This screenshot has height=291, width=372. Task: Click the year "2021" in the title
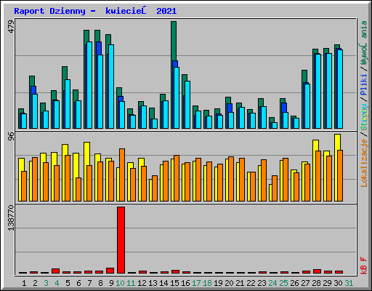pos(166,11)
